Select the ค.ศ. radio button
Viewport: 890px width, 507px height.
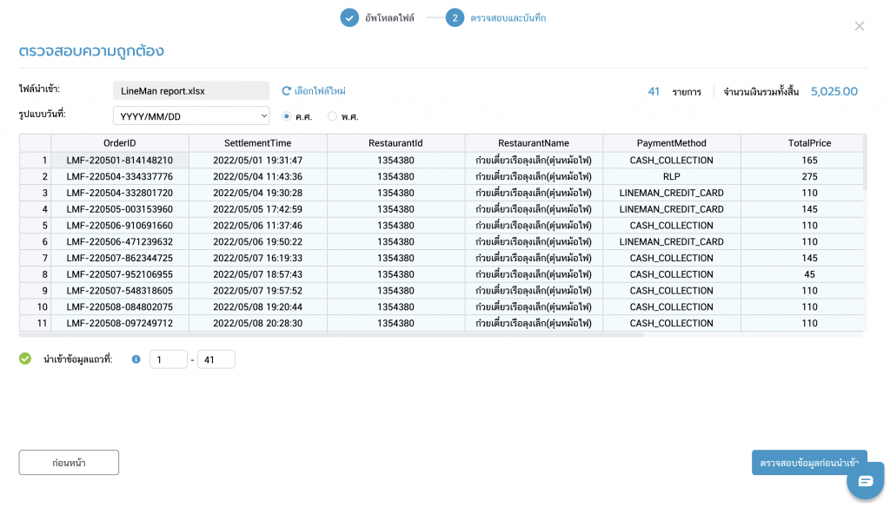[x=287, y=116]
